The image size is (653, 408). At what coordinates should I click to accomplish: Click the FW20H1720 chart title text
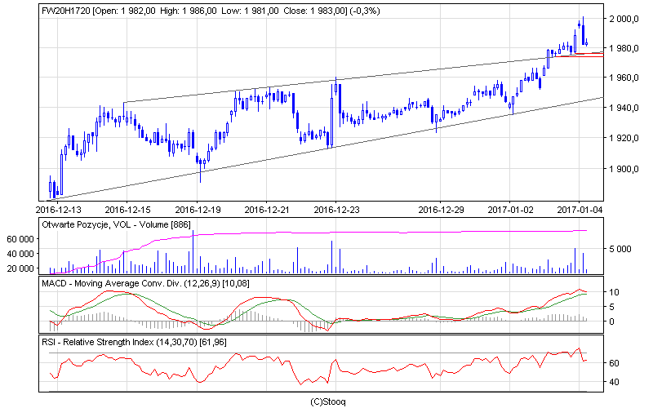(211, 11)
